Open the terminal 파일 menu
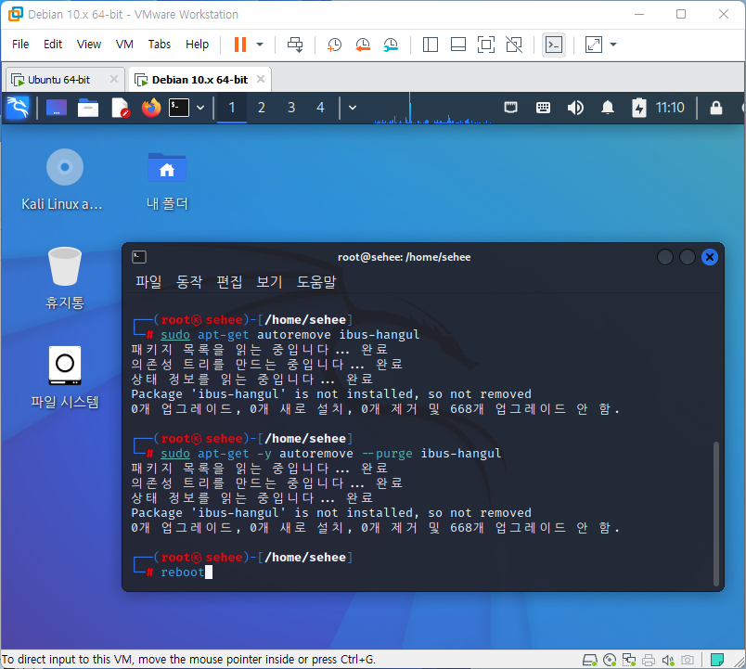 (148, 282)
